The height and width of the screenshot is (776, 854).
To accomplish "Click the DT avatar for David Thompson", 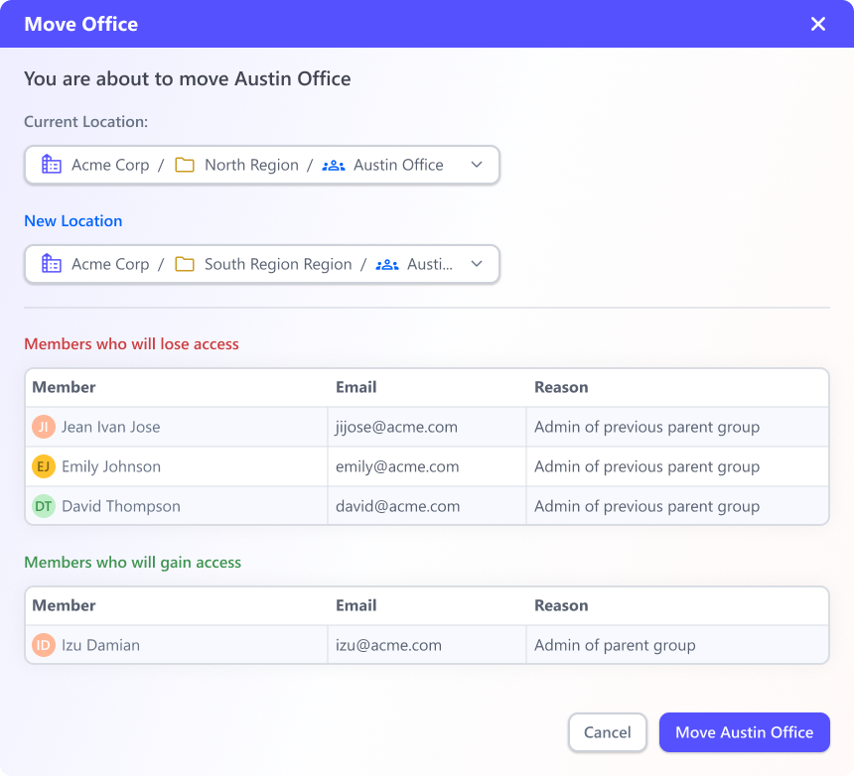I will point(44,506).
